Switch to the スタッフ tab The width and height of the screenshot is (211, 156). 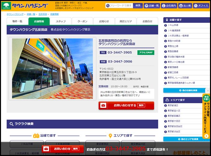[61, 21]
